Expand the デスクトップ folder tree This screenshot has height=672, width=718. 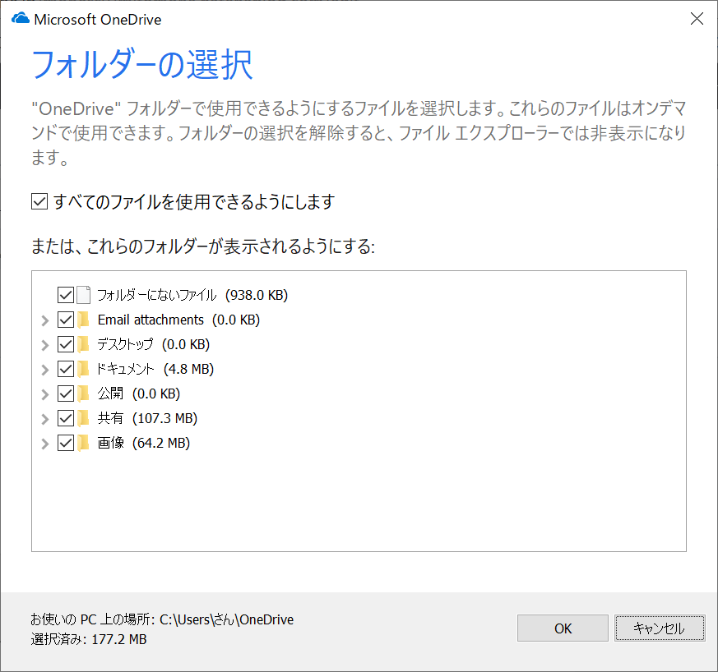tap(45, 345)
